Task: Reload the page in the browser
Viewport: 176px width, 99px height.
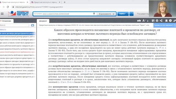Action: pyautogui.click(x=8, y=7)
